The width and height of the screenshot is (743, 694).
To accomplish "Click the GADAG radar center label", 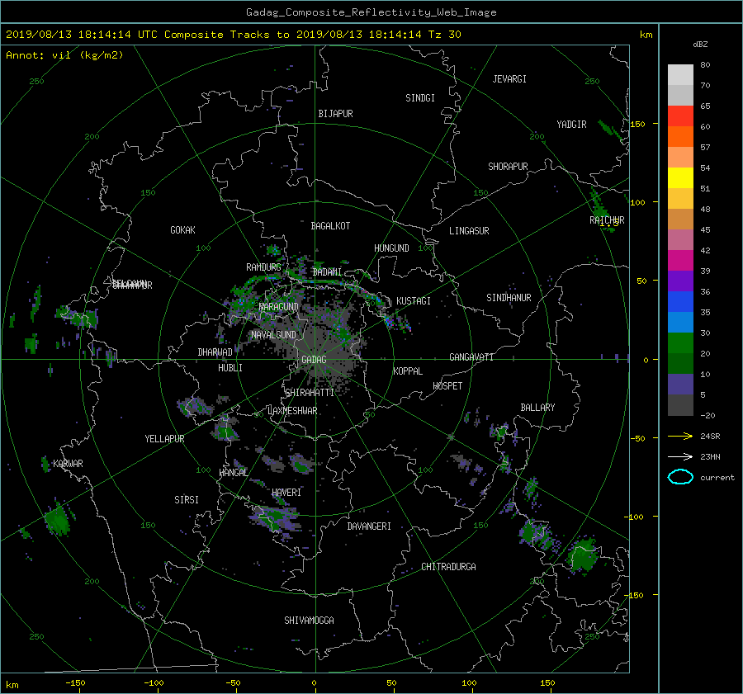I will pyautogui.click(x=315, y=360).
